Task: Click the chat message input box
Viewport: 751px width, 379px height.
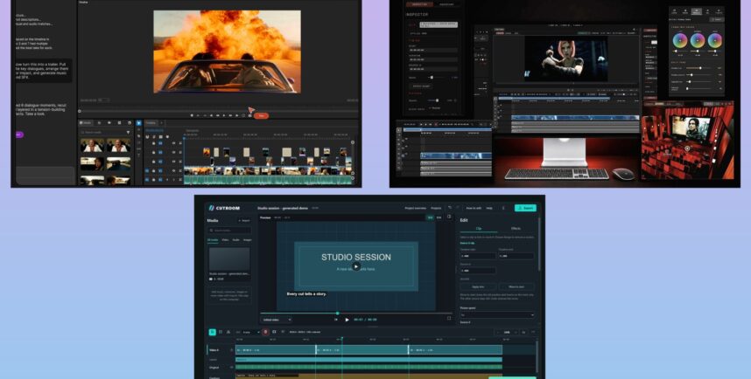Action: point(46,175)
